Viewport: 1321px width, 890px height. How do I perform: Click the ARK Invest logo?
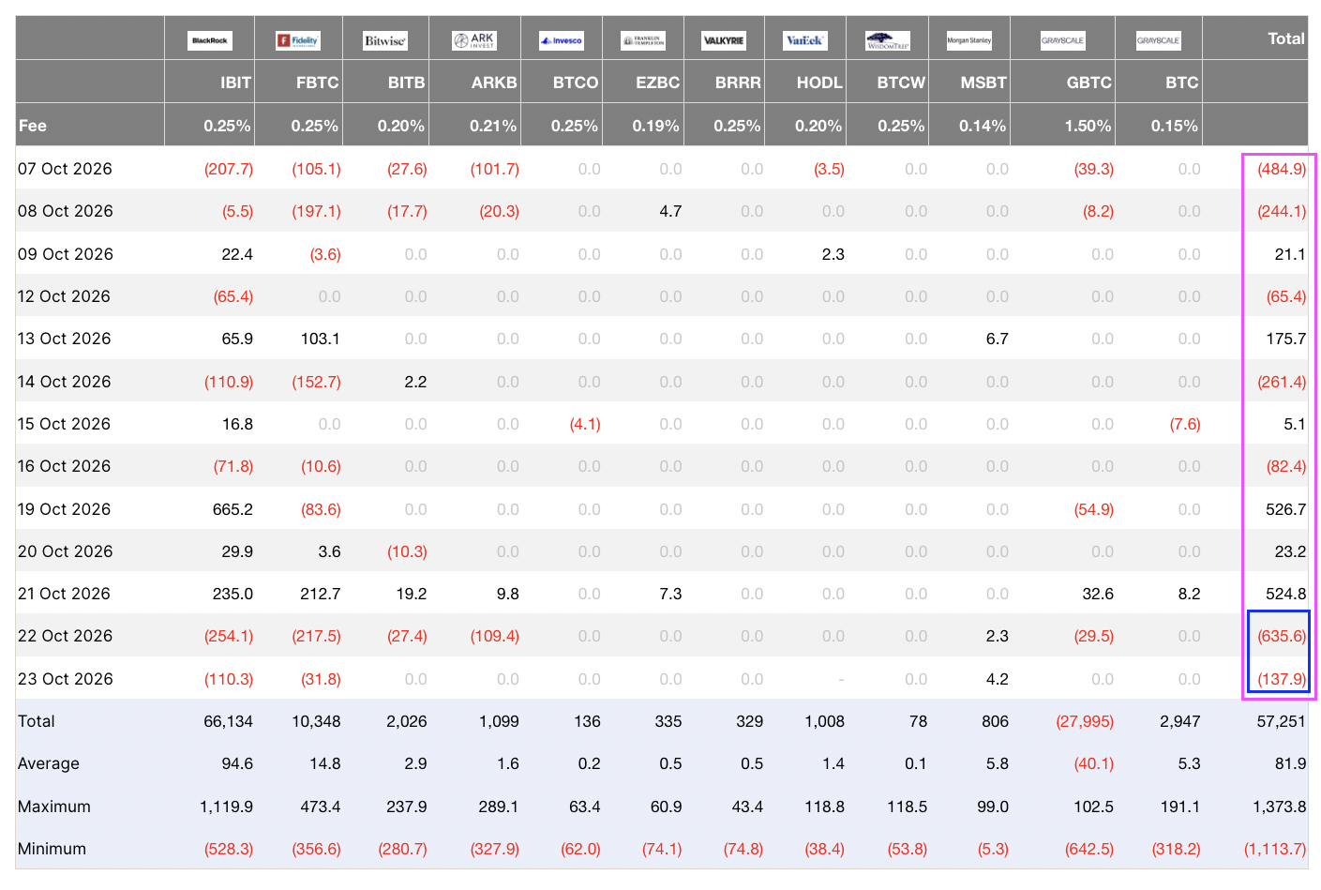(x=474, y=40)
